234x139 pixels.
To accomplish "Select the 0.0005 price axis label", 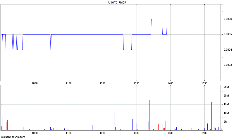I will pos(228,35).
